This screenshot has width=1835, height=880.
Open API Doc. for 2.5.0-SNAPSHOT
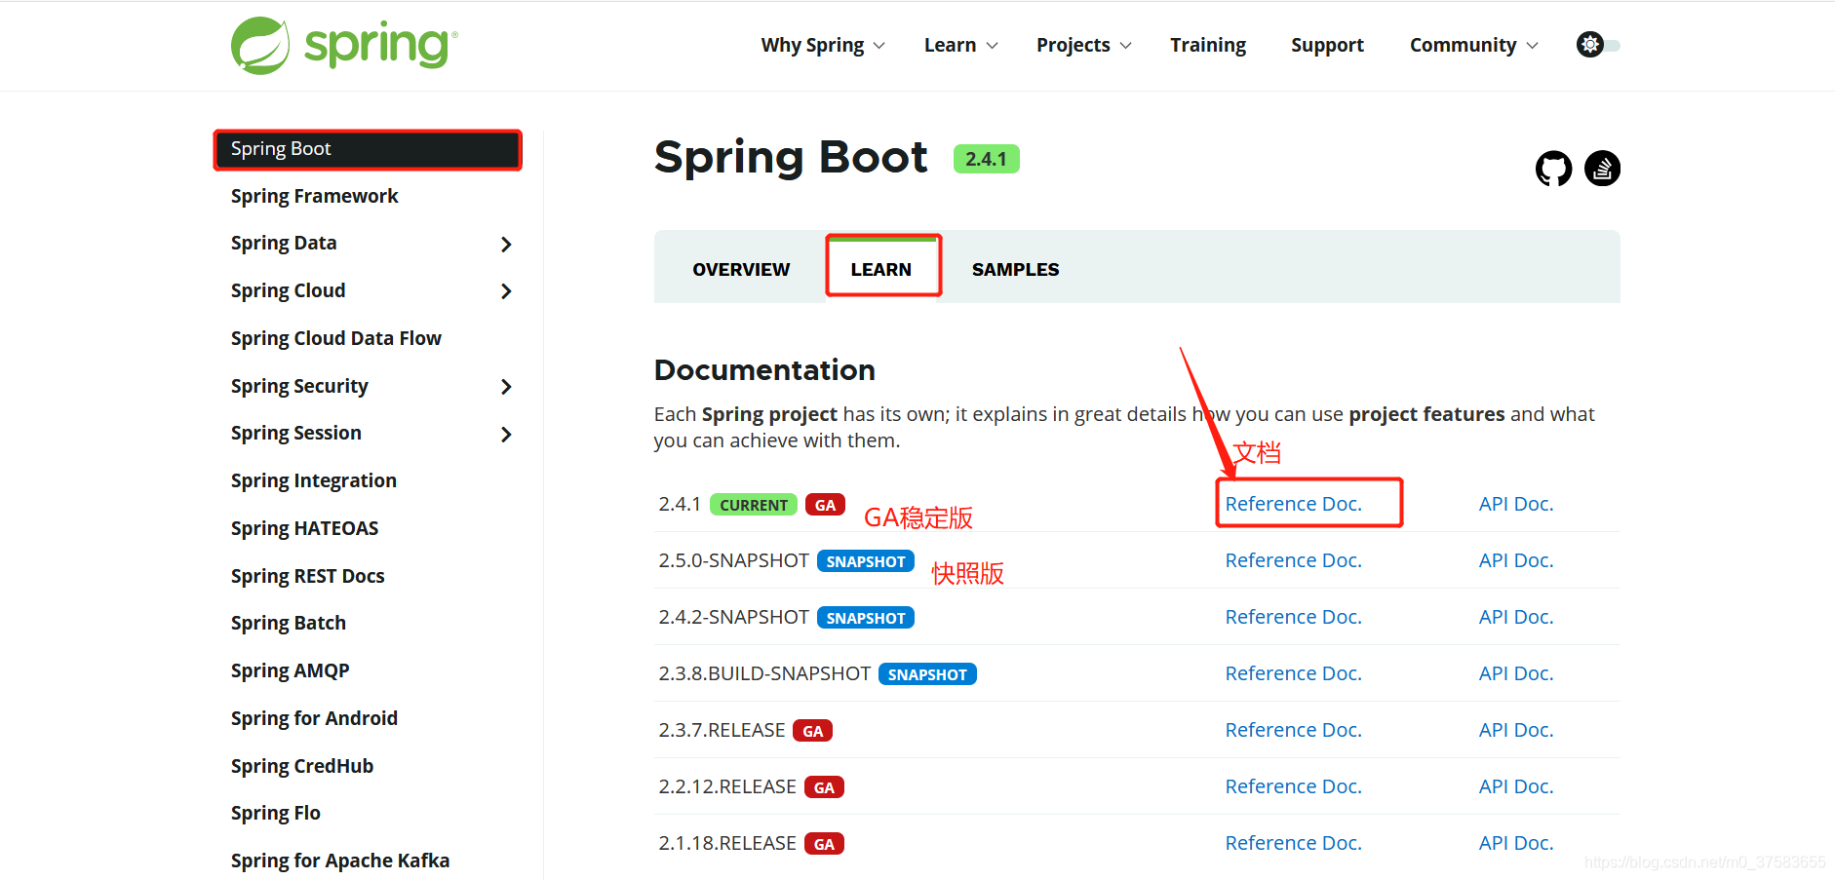pyautogui.click(x=1515, y=560)
